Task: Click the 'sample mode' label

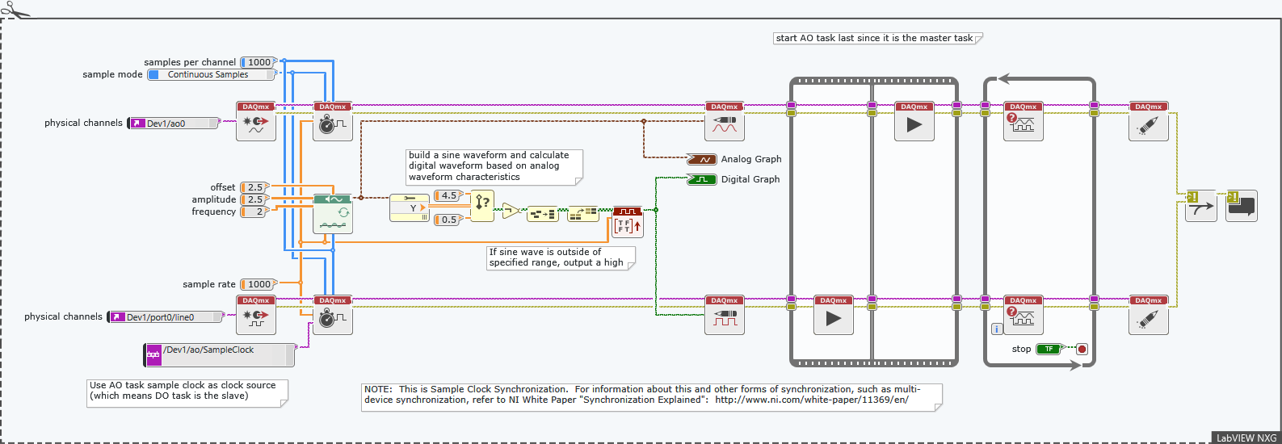Action: click(x=112, y=74)
